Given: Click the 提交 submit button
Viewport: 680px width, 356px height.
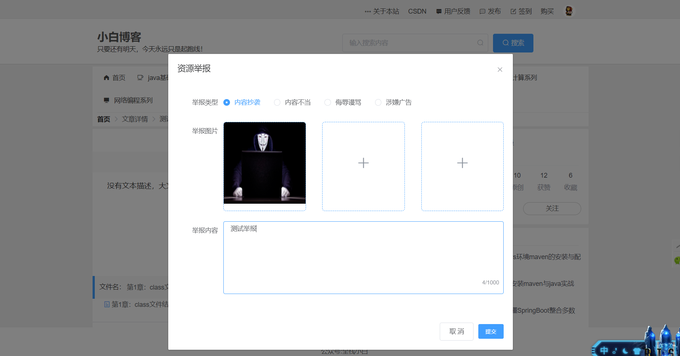Looking at the screenshot, I should [490, 331].
